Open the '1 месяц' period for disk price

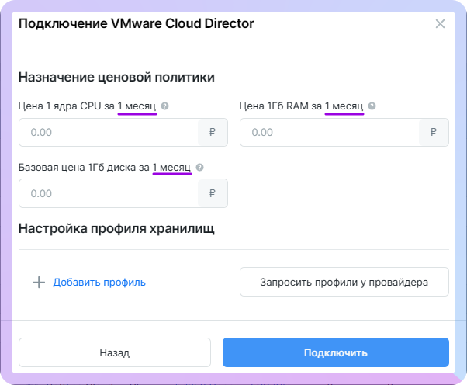(172, 168)
